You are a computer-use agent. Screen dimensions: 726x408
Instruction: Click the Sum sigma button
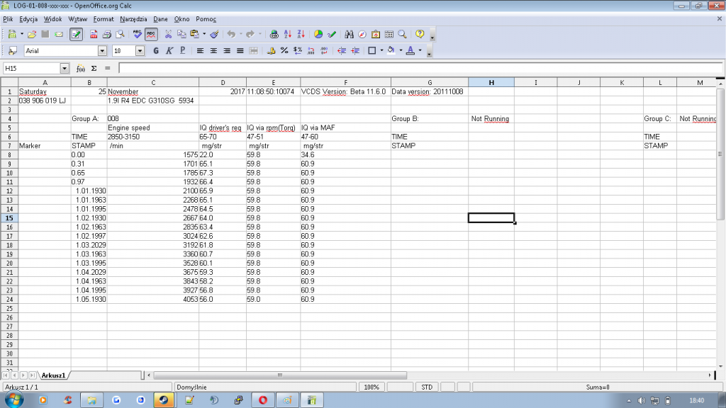[x=94, y=69]
